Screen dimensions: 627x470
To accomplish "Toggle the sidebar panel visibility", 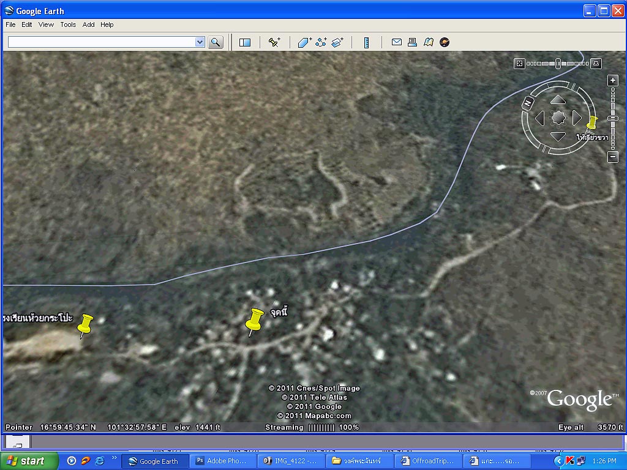I will coord(245,42).
